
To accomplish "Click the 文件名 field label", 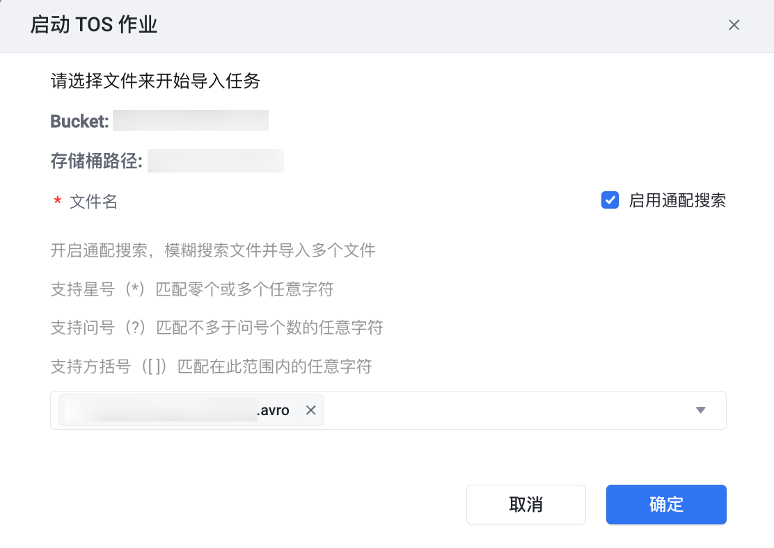I will click(93, 202).
